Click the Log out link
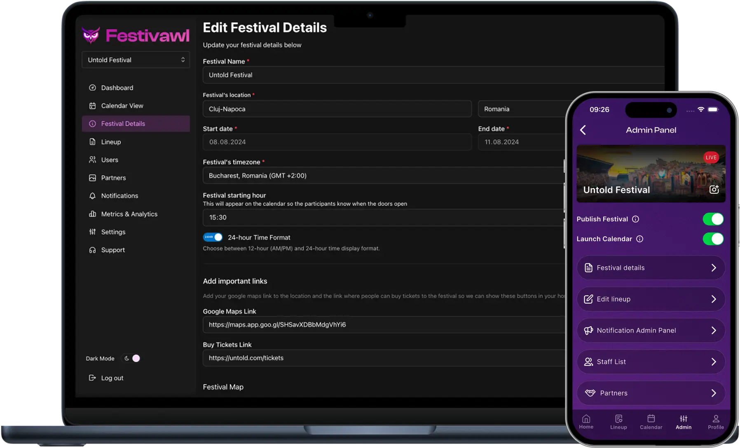Screen dimensions: 740x448 106,378
